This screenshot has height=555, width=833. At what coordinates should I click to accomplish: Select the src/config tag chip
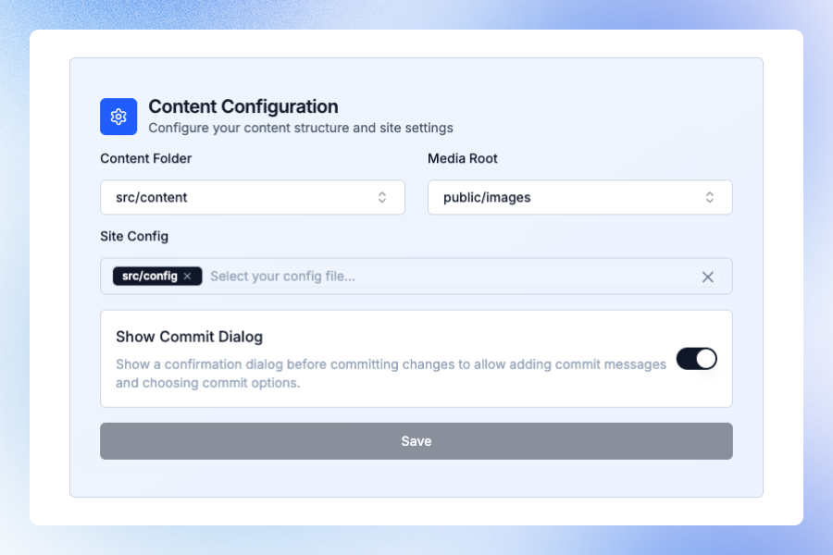pyautogui.click(x=153, y=276)
